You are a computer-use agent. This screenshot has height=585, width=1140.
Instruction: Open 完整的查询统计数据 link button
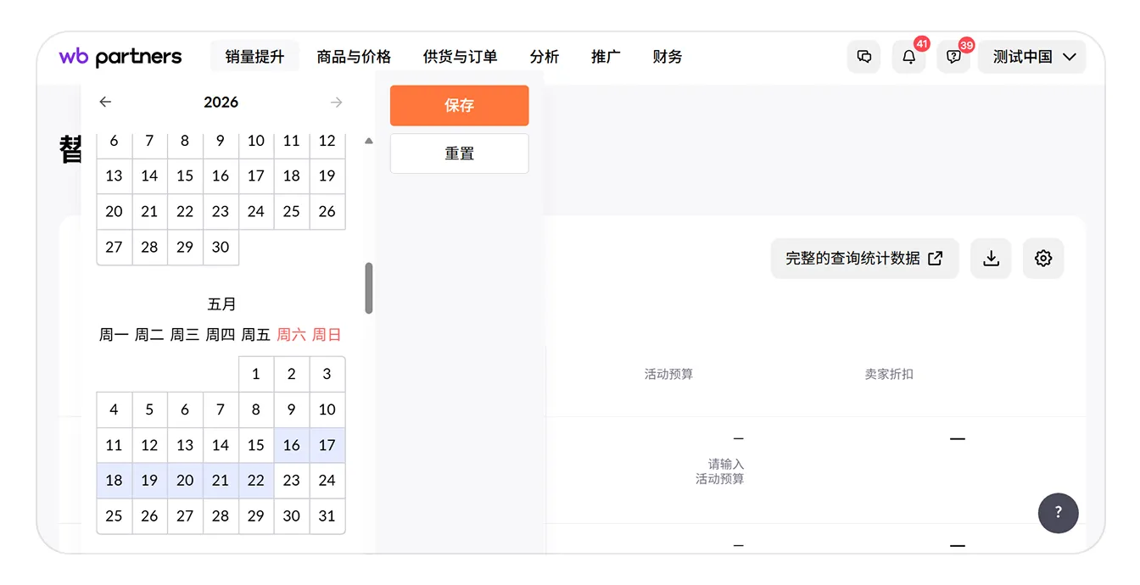point(864,259)
